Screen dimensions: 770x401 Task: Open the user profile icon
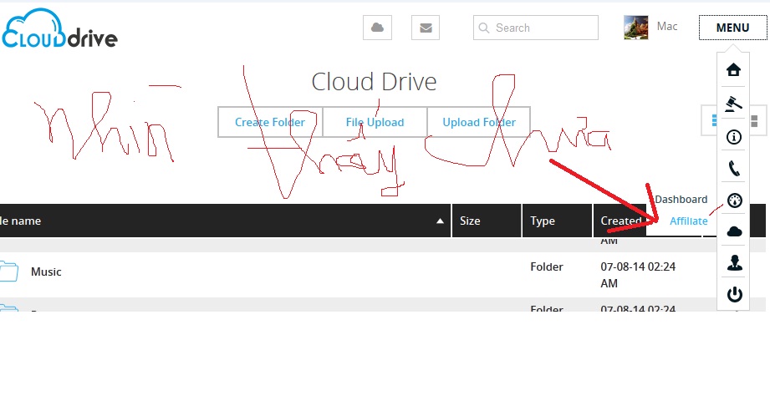click(x=734, y=262)
